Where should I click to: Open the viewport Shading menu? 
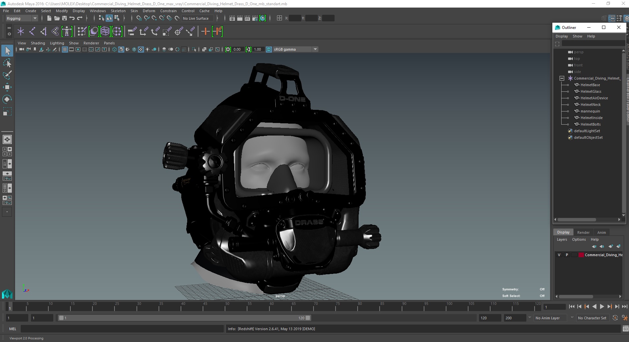(38, 43)
